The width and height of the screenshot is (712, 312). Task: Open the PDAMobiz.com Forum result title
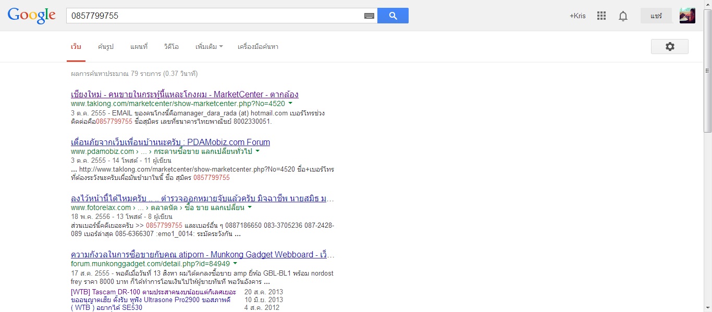(170, 142)
